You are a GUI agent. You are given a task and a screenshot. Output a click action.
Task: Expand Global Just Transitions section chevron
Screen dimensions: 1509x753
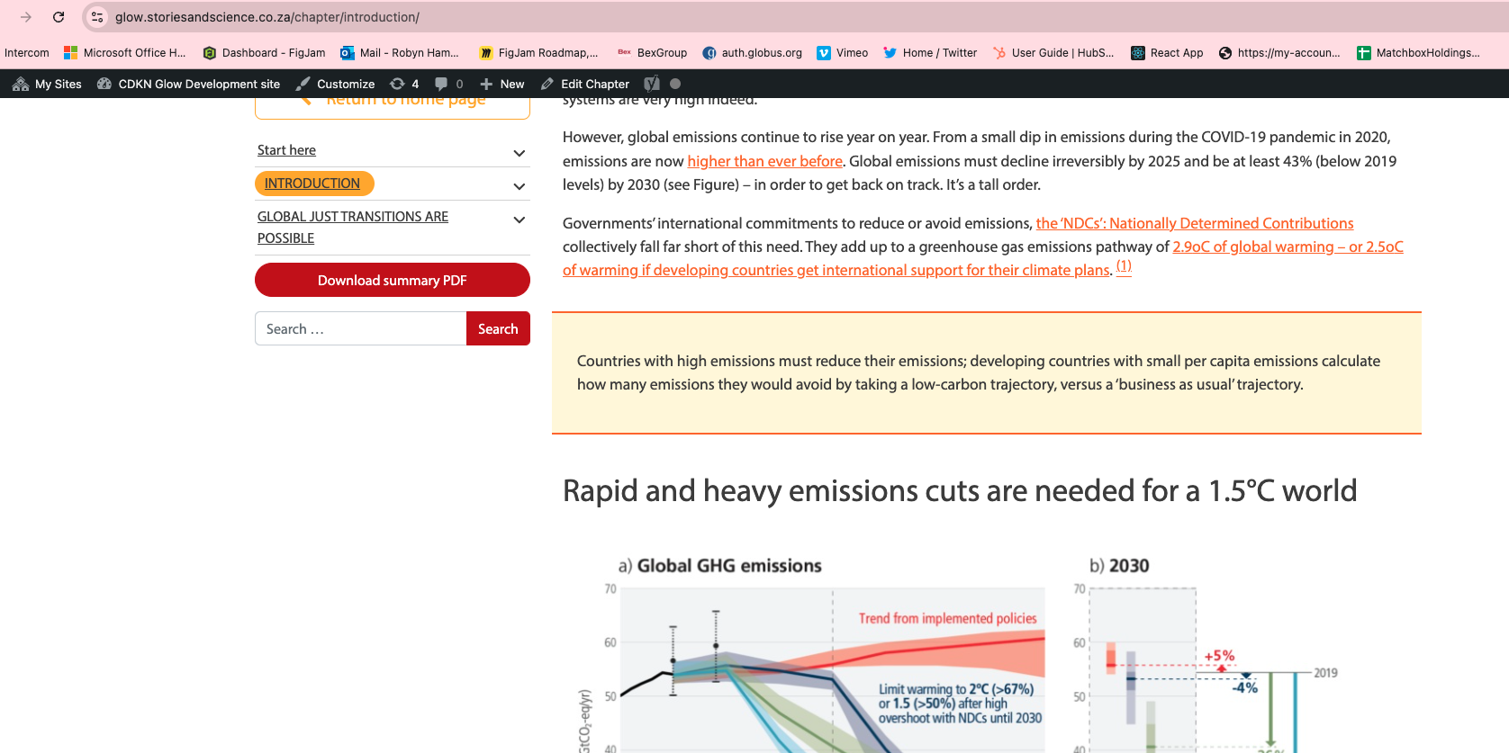[x=519, y=220]
